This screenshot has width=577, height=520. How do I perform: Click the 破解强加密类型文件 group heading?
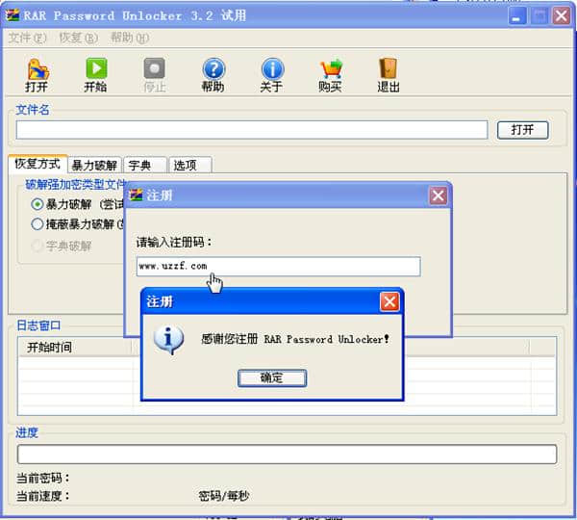coord(76,184)
